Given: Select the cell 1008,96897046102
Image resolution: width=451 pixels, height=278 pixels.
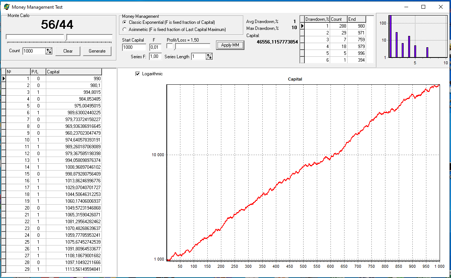Looking at the screenshot, I should tap(74, 167).
